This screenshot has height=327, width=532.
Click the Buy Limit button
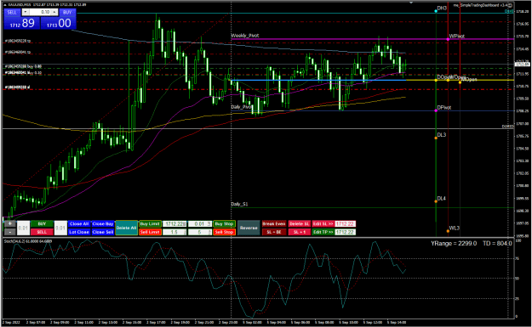[150, 223]
